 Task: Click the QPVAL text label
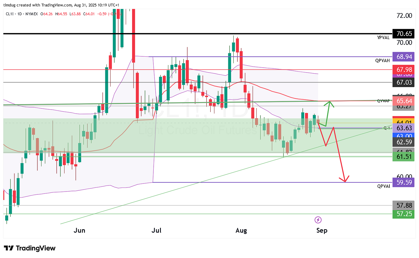(x=384, y=186)
